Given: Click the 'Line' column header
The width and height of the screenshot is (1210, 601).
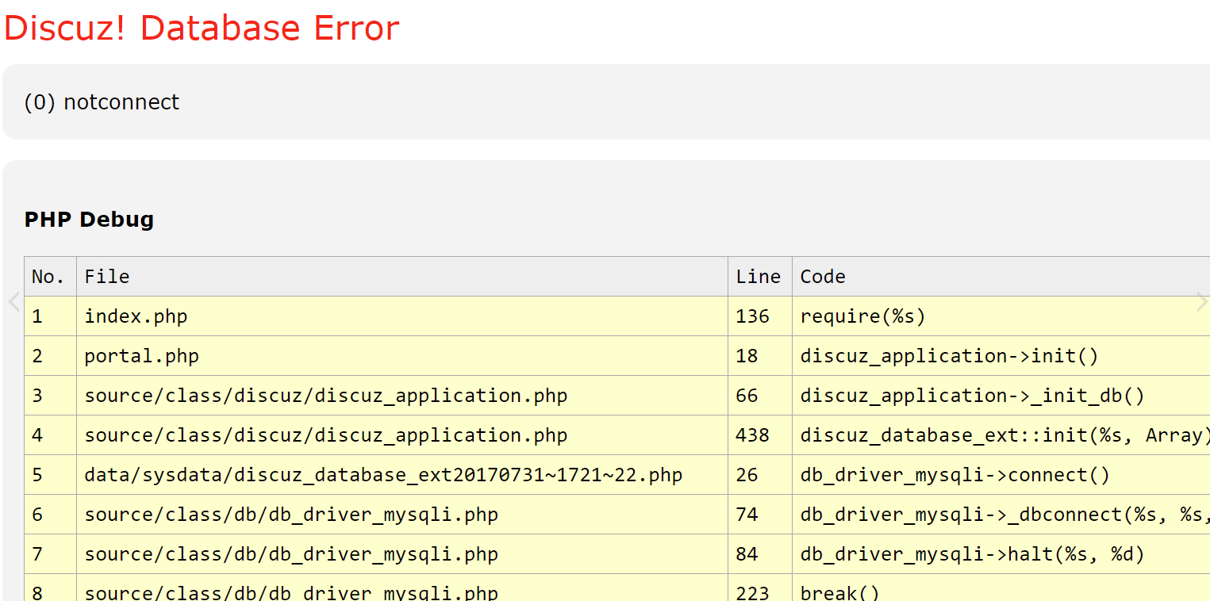Looking at the screenshot, I should [x=760, y=277].
